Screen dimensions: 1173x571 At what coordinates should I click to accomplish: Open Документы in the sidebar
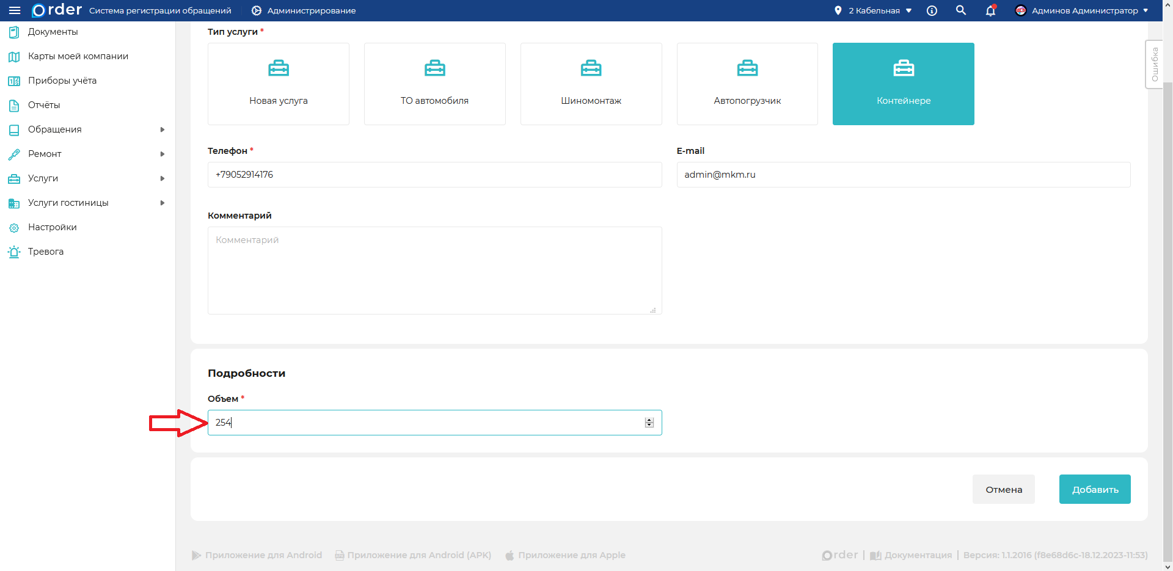tap(53, 32)
